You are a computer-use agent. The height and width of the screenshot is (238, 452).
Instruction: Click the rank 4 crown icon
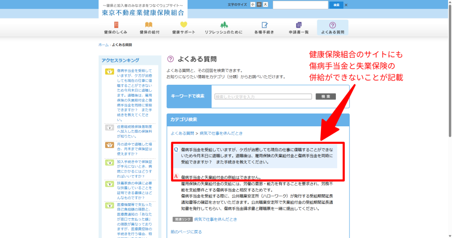[109, 162]
